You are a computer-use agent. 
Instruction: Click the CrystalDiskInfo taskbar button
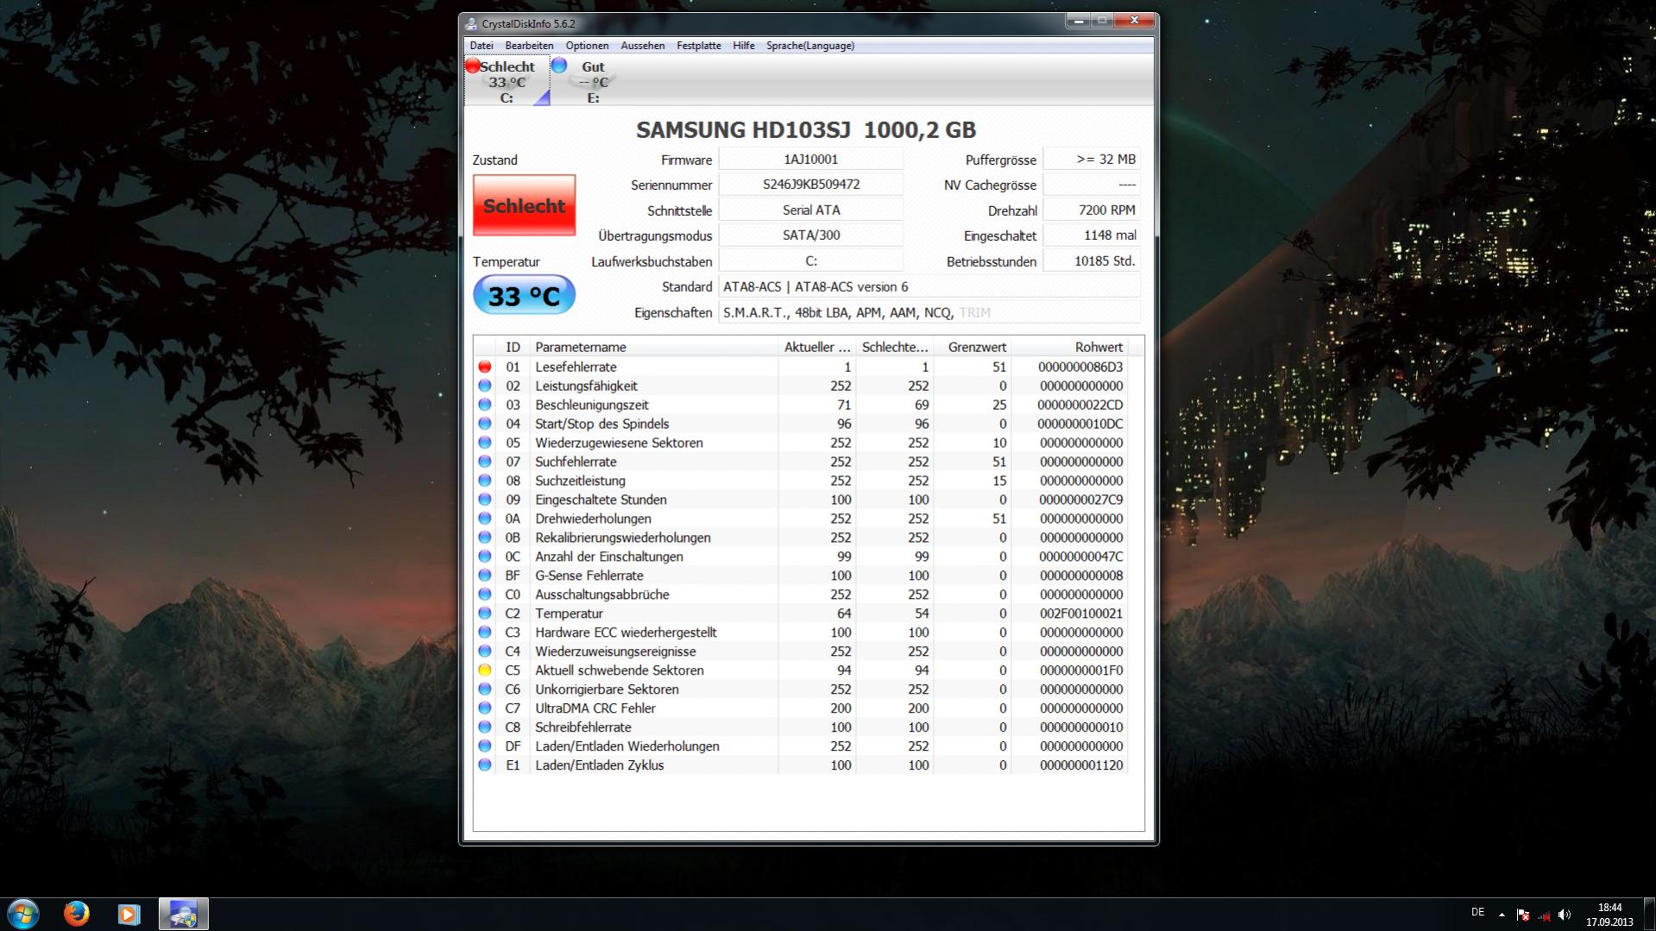click(x=183, y=914)
